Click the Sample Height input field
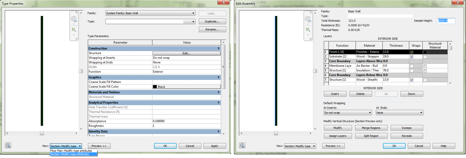 [446, 21]
